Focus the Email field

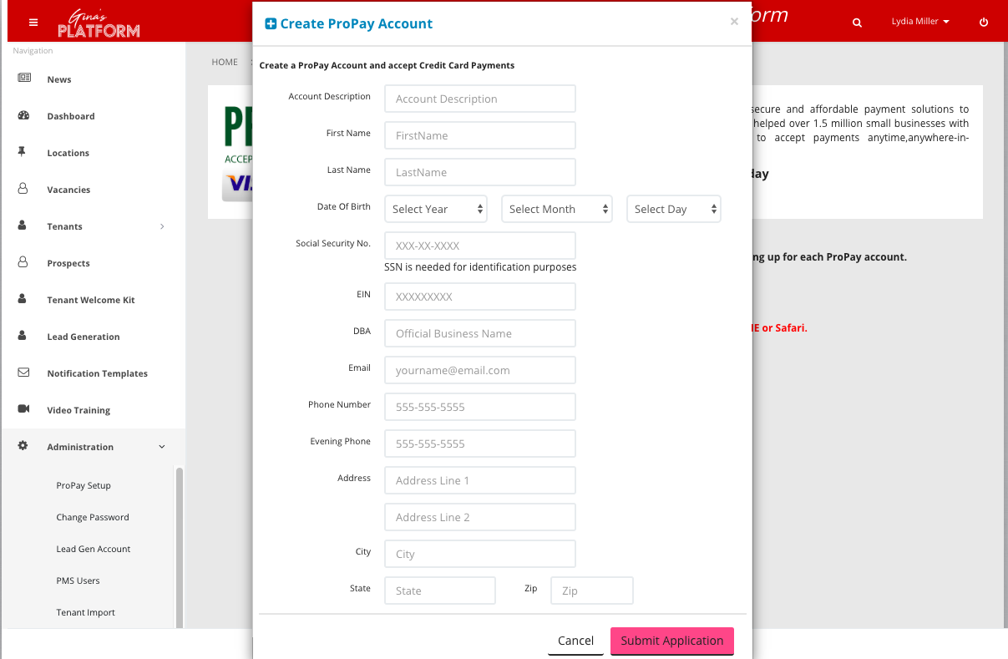pos(480,370)
